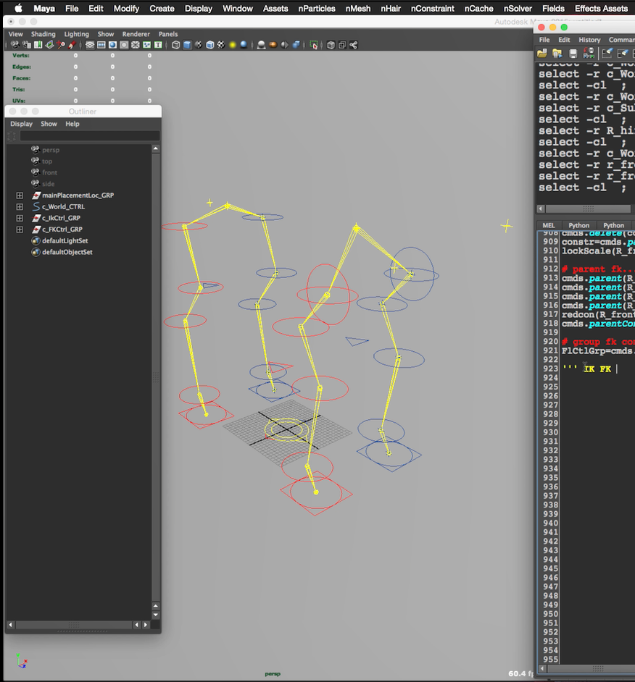The height and width of the screenshot is (682, 635).
Task: Toggle the Safe Title icon
Action: coord(158,45)
